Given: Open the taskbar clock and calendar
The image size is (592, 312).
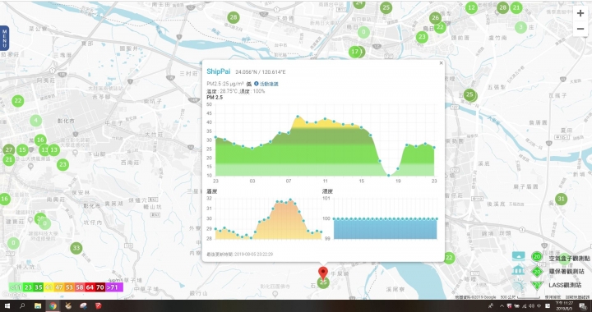Looking at the screenshot, I should [x=564, y=306].
